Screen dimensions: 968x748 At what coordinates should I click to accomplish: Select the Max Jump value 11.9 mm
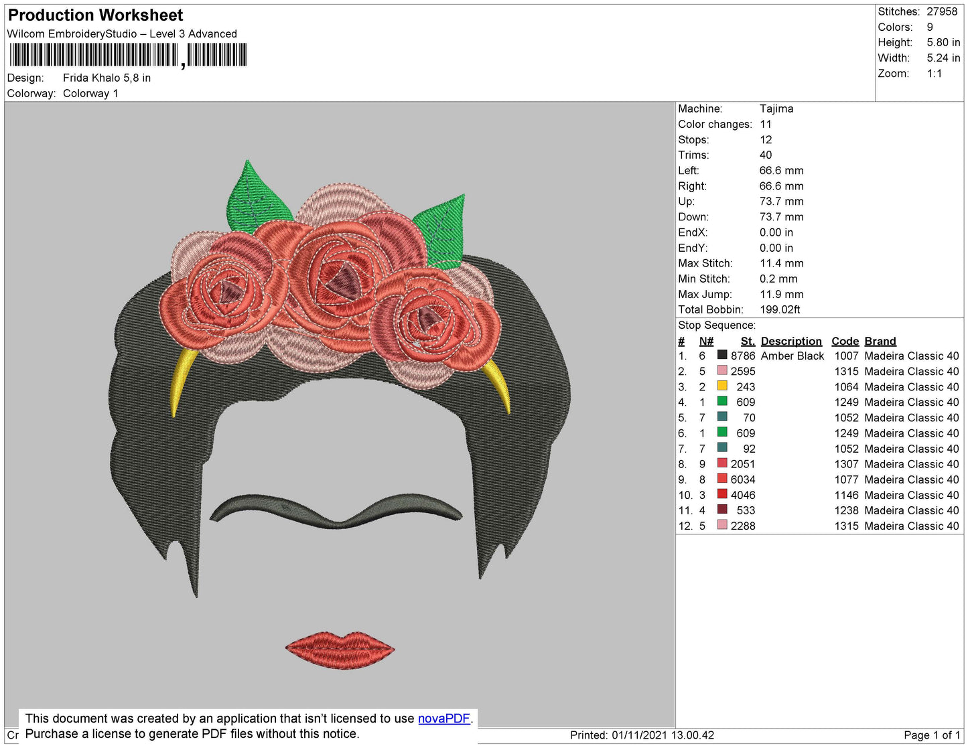pos(782,295)
